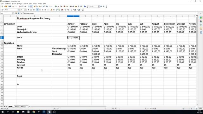Expand the Paste options dropdown arrow
This screenshot has height=114, width=203.
pos(42,6)
